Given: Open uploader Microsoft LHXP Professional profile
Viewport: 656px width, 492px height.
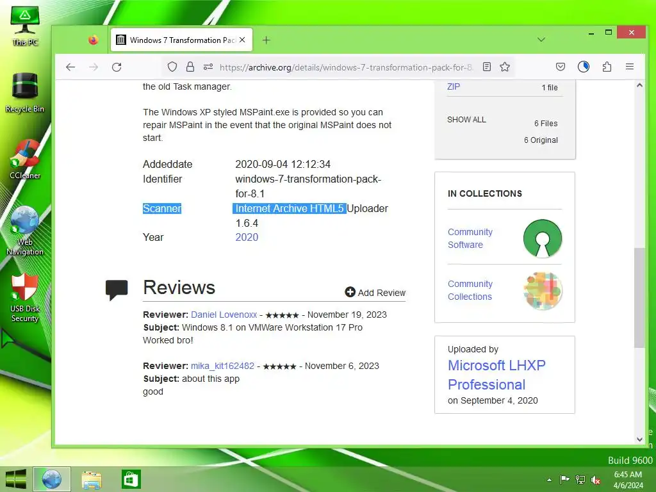Looking at the screenshot, I should (496, 375).
